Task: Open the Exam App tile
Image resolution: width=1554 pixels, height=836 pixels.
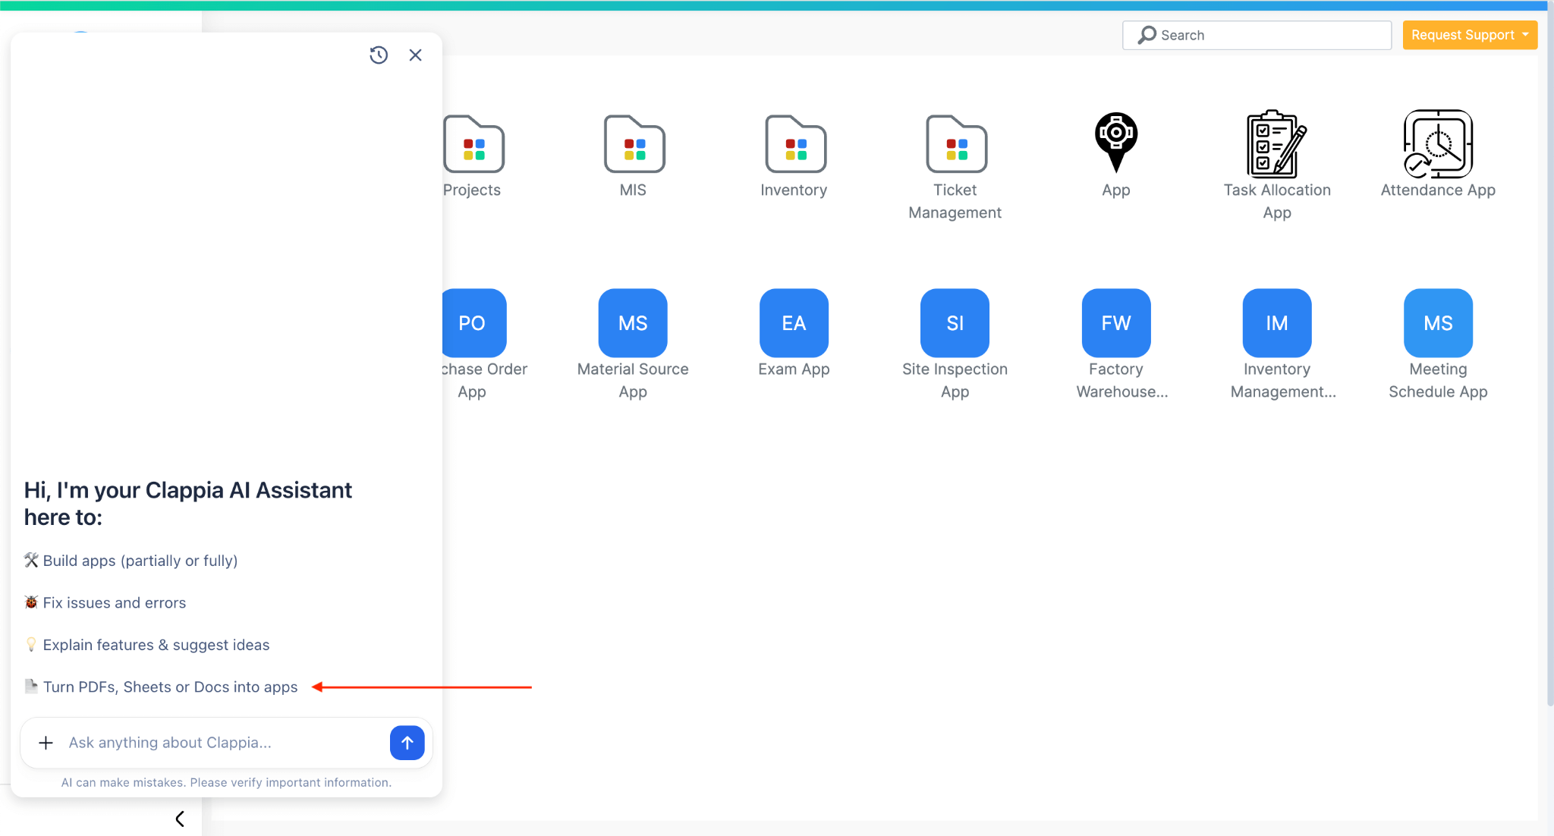Action: (794, 323)
